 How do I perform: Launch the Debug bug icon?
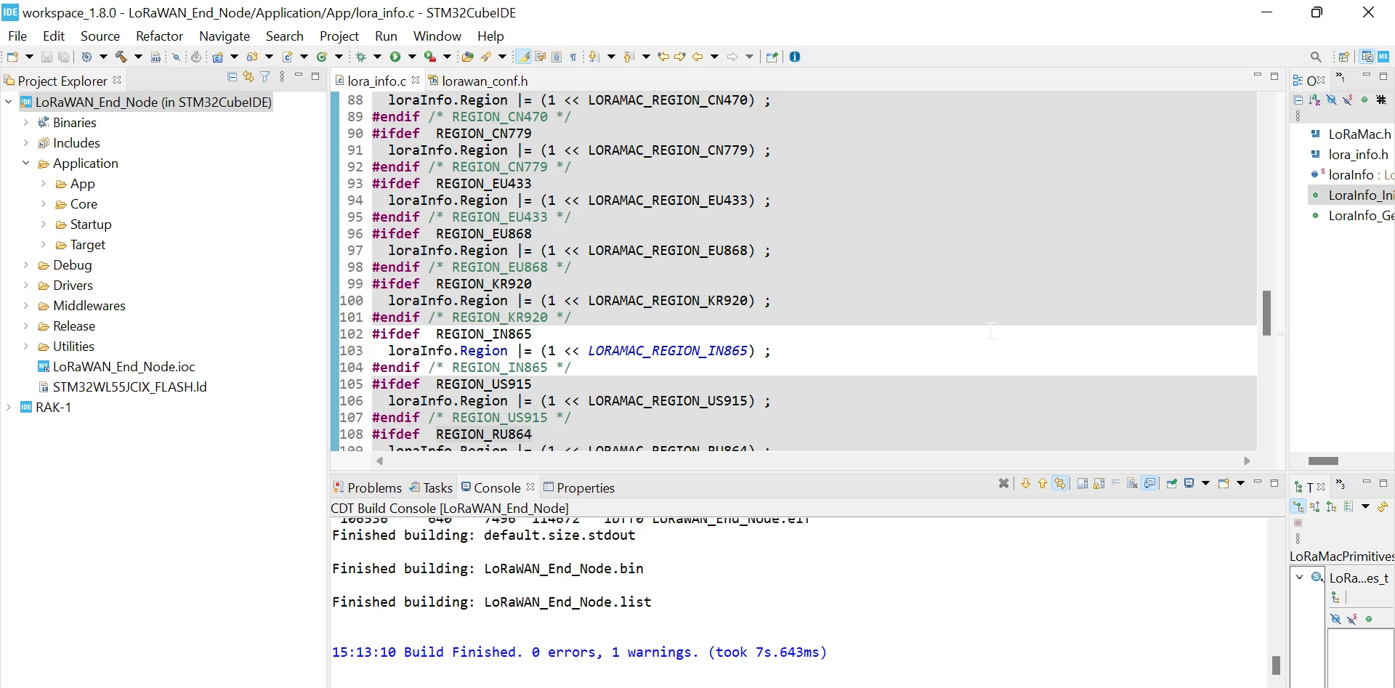pos(360,57)
